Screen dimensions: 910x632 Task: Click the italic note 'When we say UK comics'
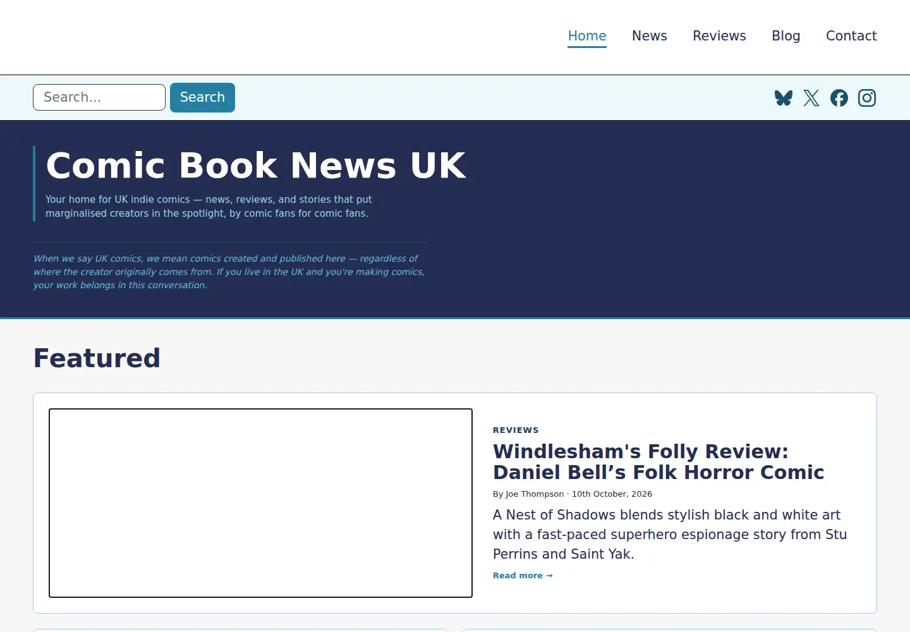229,272
